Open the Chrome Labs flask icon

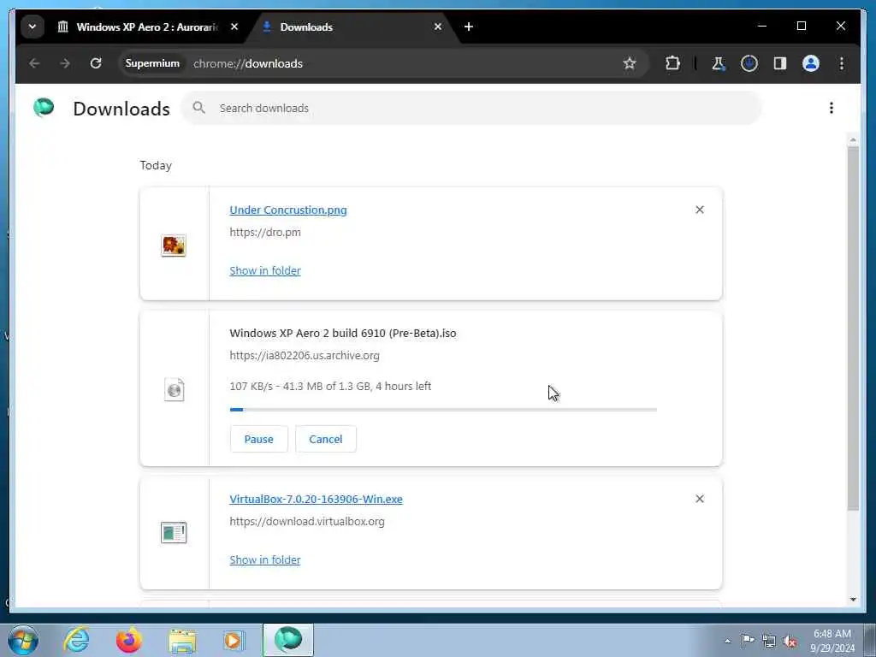click(x=719, y=63)
